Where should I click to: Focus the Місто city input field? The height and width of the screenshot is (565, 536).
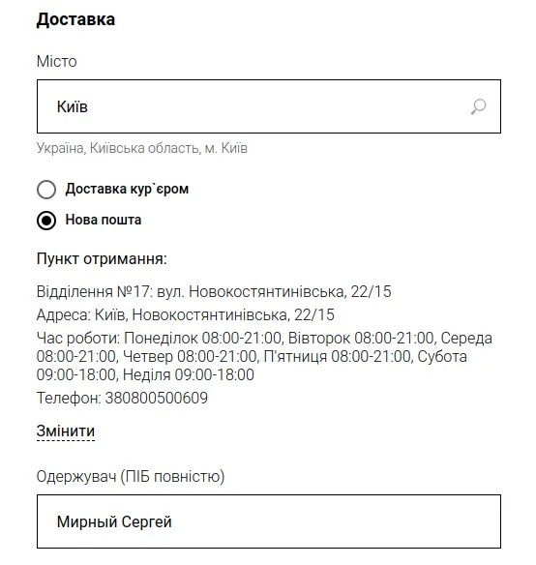[x=269, y=106]
